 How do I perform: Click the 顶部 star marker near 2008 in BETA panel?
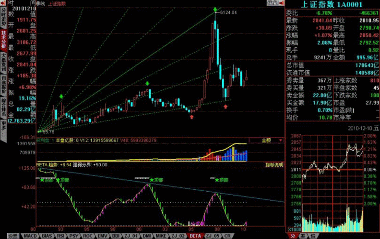point(221,180)
